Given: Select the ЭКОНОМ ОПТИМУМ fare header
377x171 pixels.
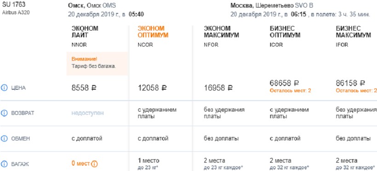Looking at the screenshot, I should [153, 32].
